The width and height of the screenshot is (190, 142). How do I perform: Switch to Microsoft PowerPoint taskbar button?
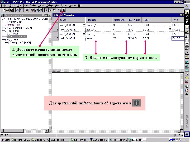(x=118, y=140)
